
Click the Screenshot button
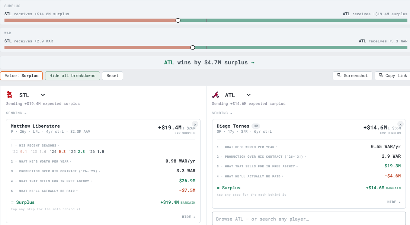(352, 76)
